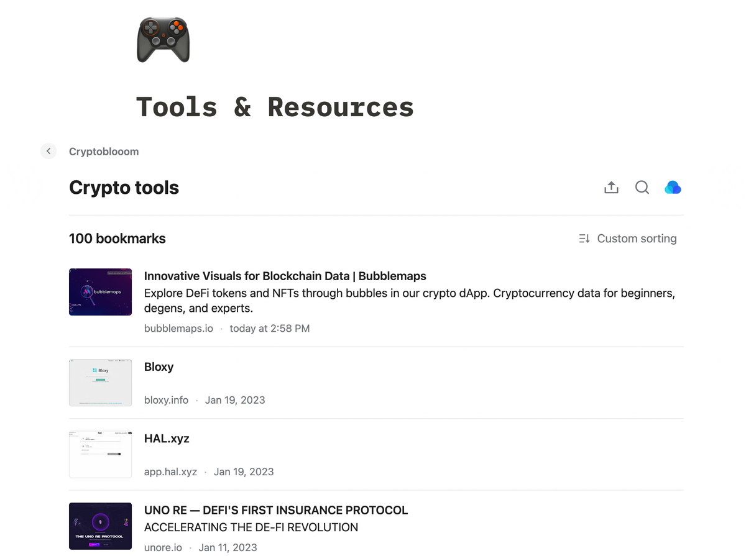The image size is (746, 556).
Task: Click the sort icon beside Custom sorting
Action: 584,239
